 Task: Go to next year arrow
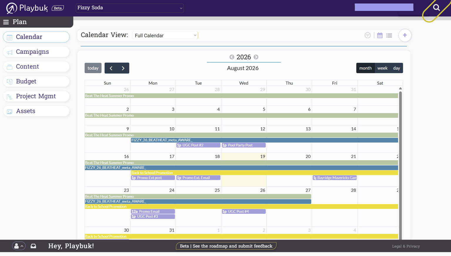256,57
